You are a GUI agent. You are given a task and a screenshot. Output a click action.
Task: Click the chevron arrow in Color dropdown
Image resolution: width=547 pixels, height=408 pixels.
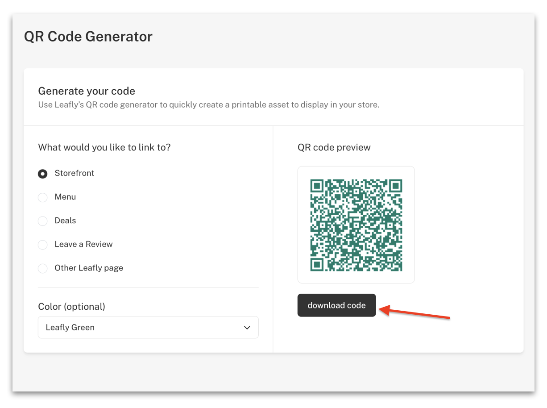247,328
